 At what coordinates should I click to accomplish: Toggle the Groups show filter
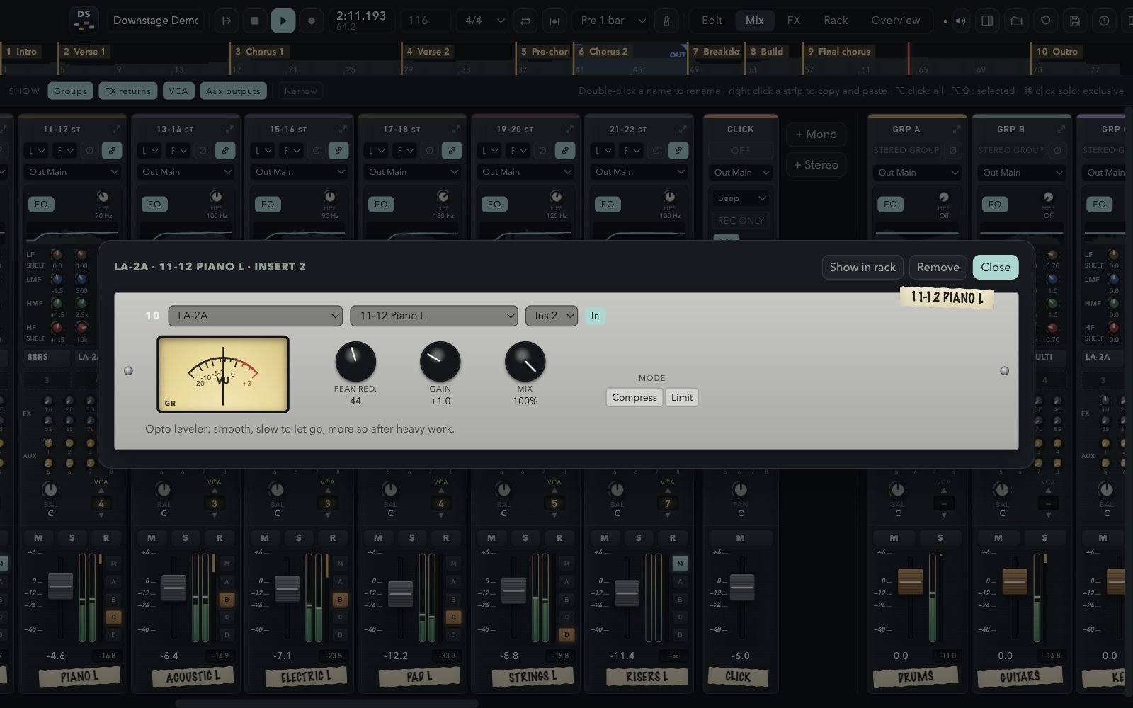[x=70, y=91]
